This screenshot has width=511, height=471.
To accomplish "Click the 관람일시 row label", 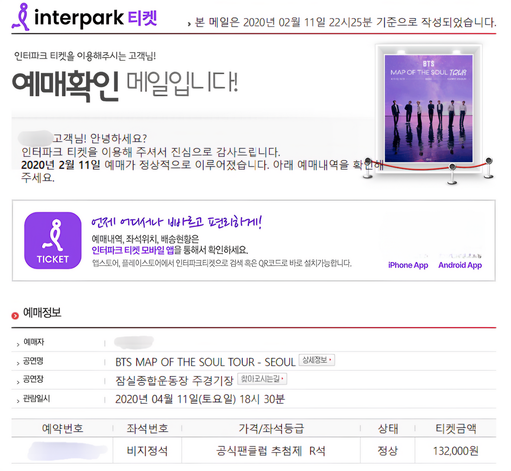I will 36,398.
